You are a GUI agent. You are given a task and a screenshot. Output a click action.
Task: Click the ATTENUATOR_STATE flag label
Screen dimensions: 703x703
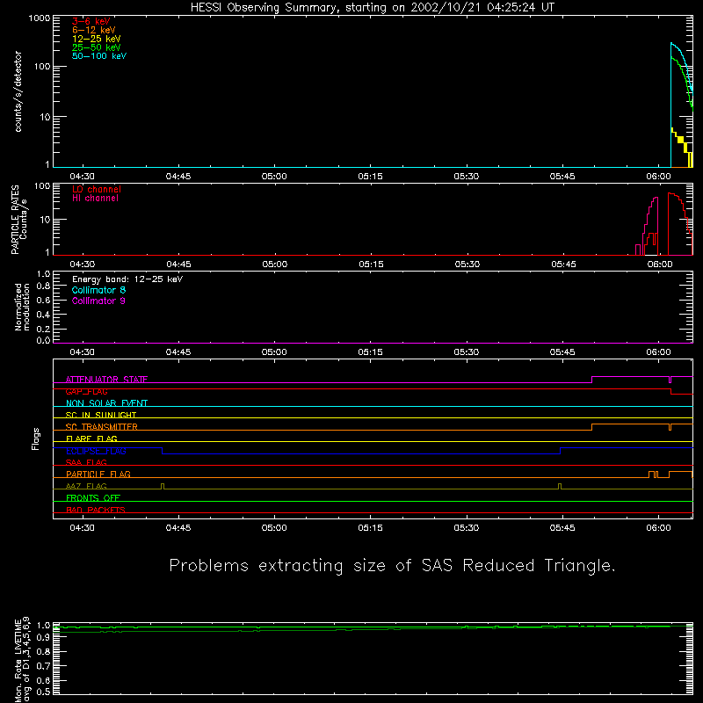(x=106, y=380)
